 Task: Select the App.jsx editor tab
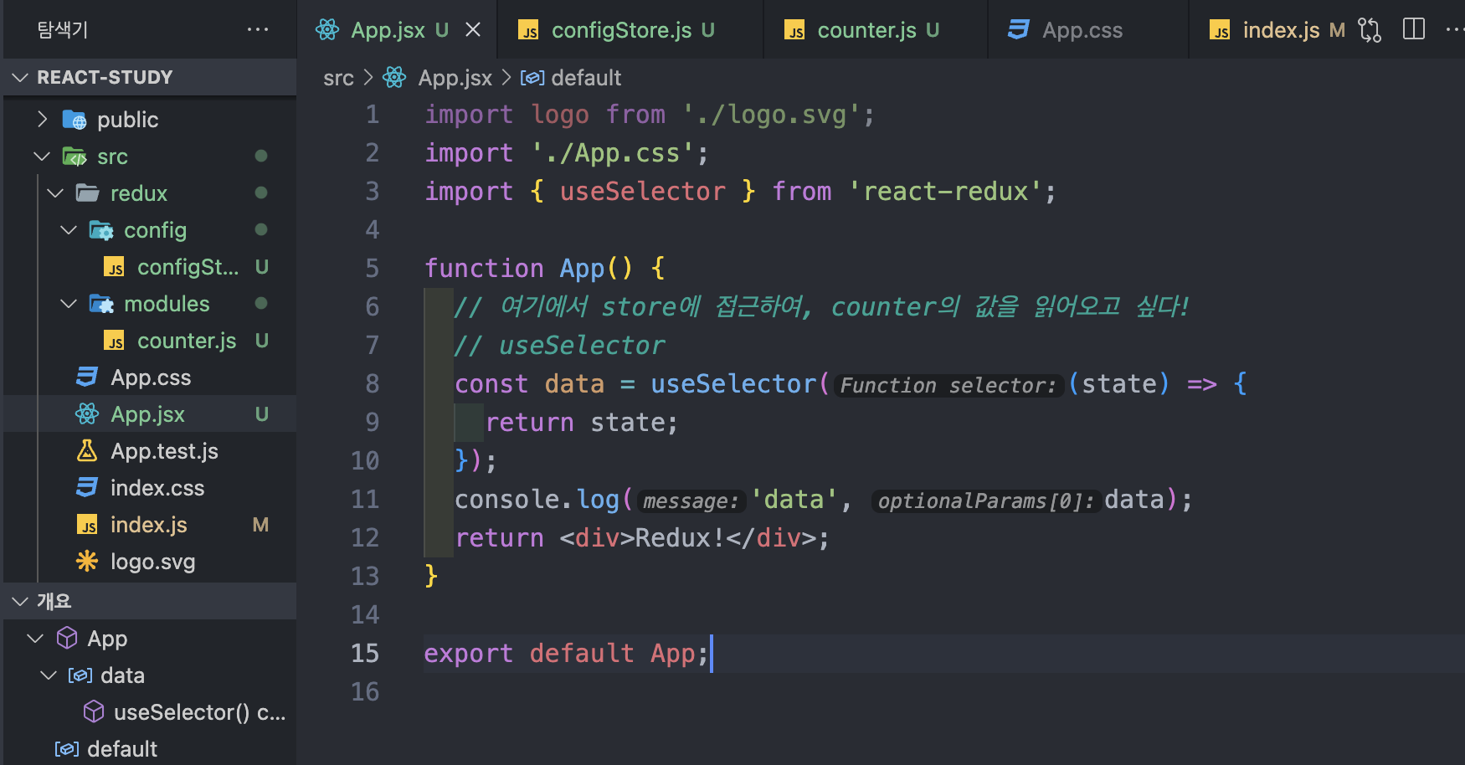(x=397, y=30)
